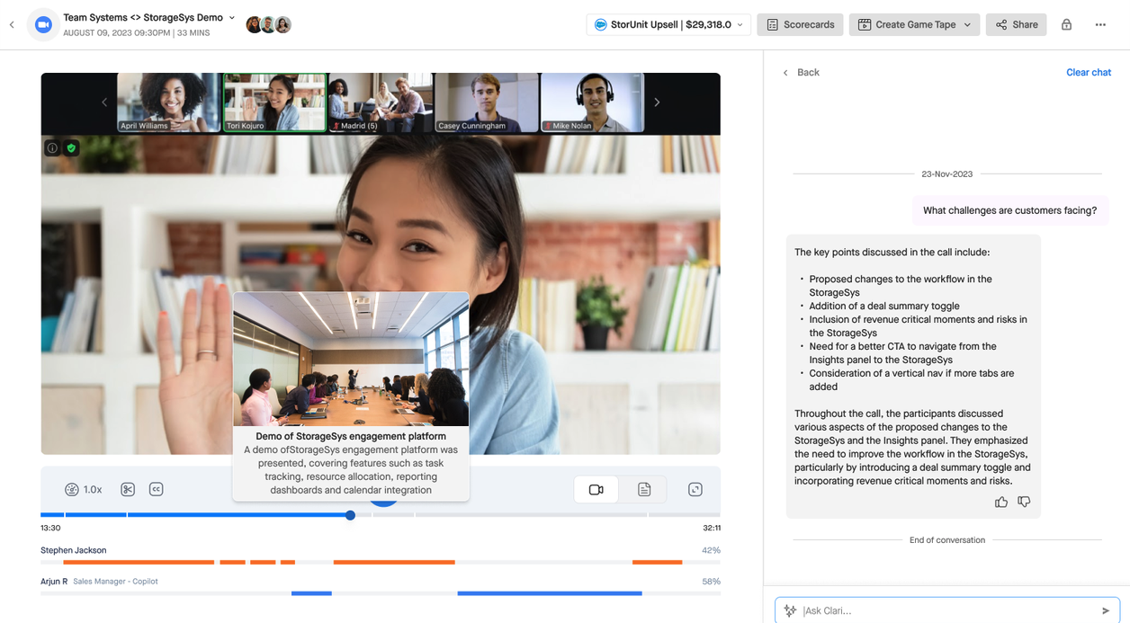
Task: Click Arjun R's talk-time track
Action: (x=381, y=593)
